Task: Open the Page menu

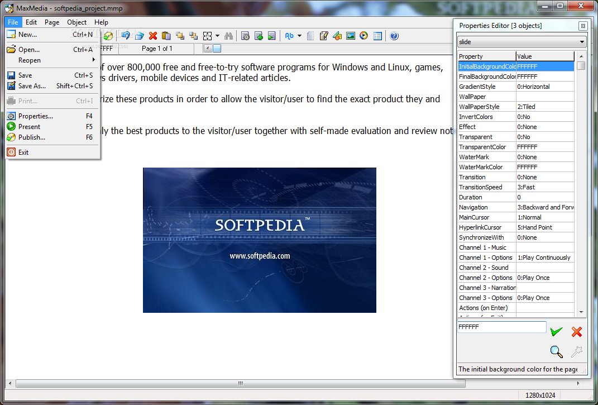Action: click(52, 22)
